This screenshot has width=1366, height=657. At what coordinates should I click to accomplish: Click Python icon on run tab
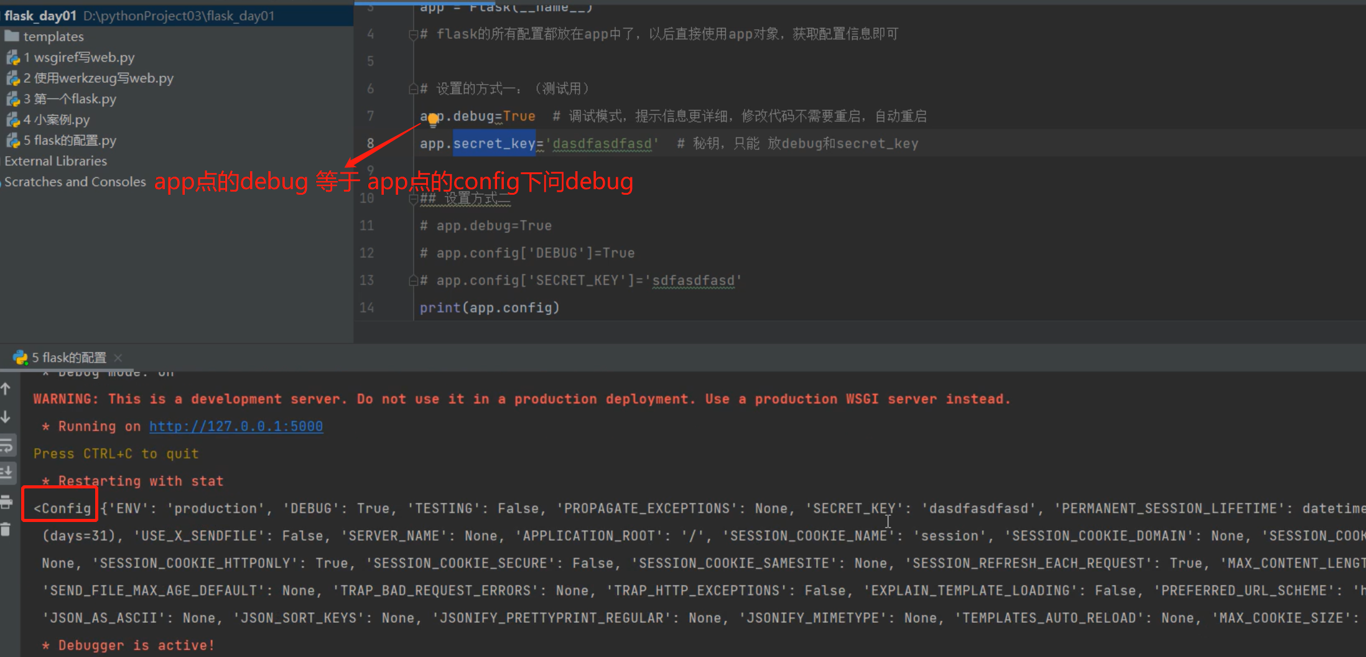[21, 357]
